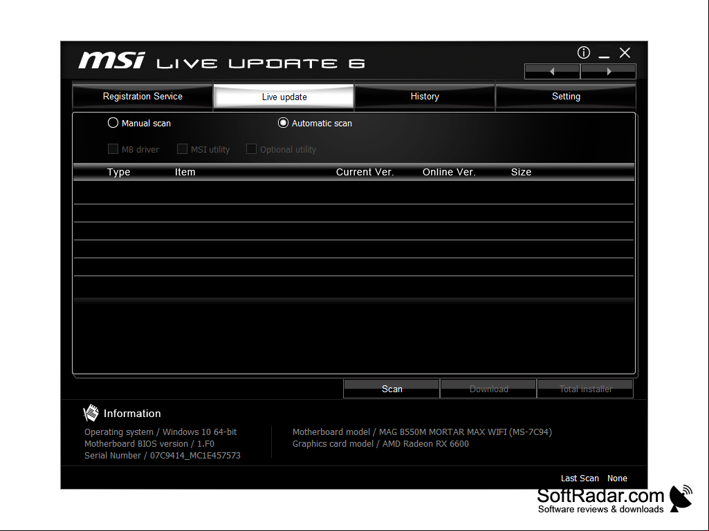Screen dimensions: 709x531
Task: Tick the MB driver checkbox
Action: pos(113,149)
